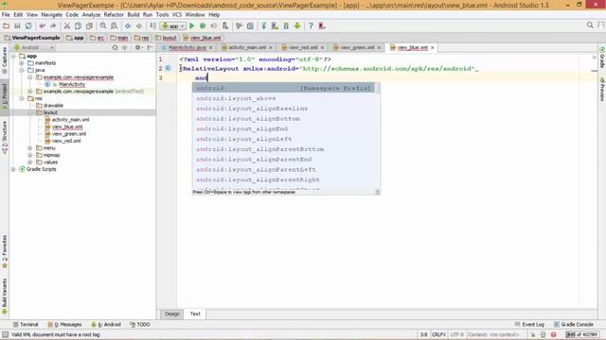Click the Copy toolbar icon
This screenshot has width=606, height=340.
[78, 25]
